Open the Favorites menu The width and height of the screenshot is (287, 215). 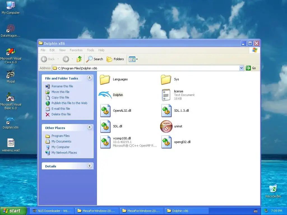coord(76,50)
